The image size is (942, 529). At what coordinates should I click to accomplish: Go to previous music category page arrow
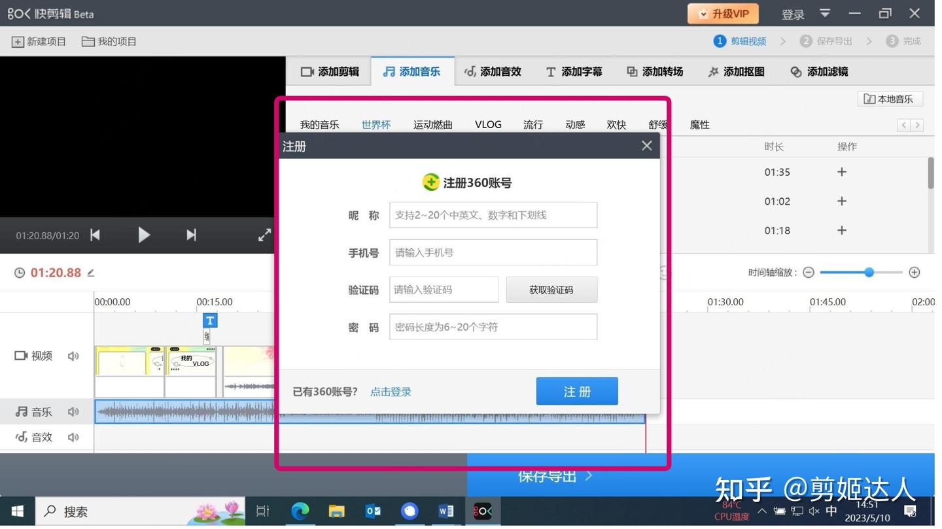pyautogui.click(x=903, y=126)
